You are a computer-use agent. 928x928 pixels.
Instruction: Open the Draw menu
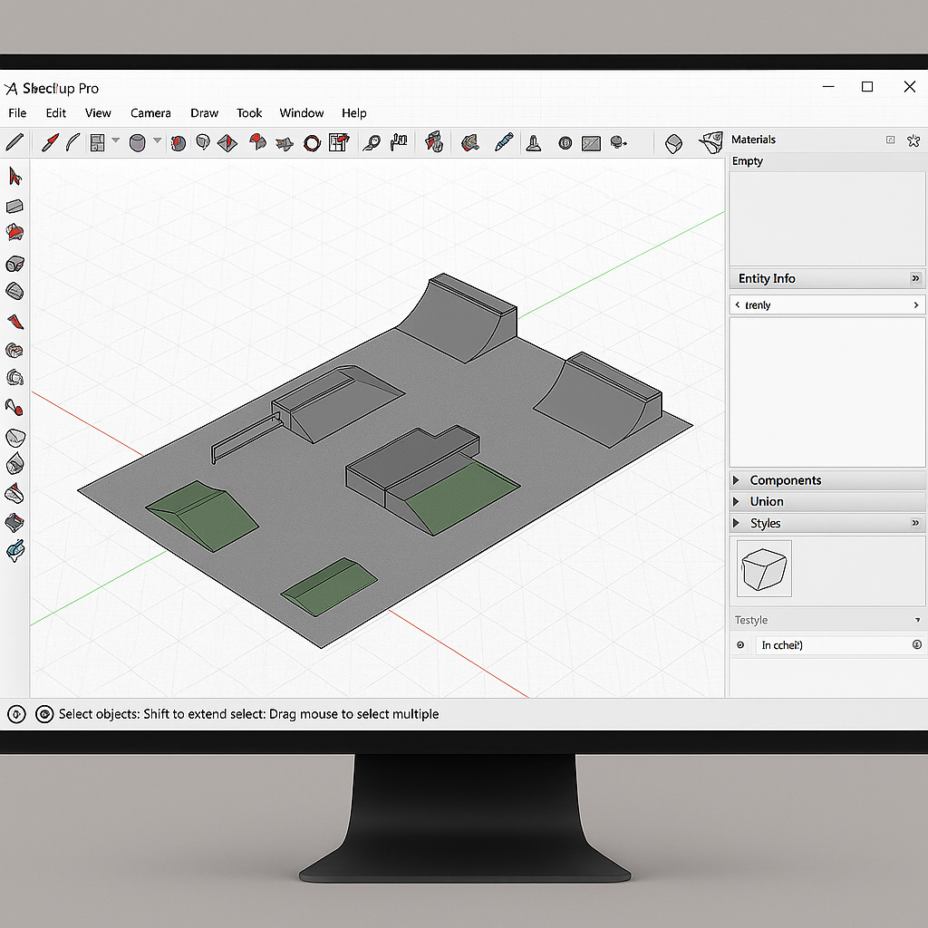click(204, 113)
